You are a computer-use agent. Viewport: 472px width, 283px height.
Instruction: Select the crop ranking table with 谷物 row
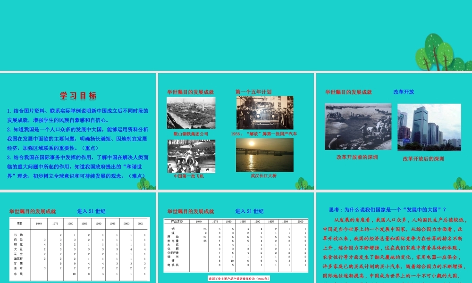[79, 250]
